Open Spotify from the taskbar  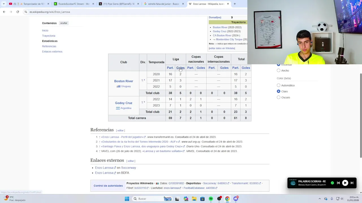point(211,199)
